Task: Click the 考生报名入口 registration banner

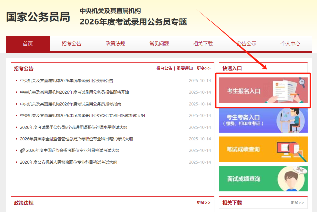Action: point(263,90)
